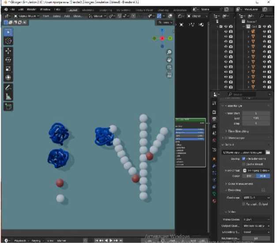277x243 pixels.
Task: Select the Rotate tool
Action: pyautogui.click(x=8, y=60)
